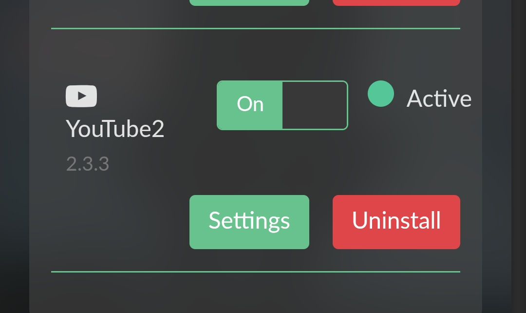Click the empty panel area below the lower divider

pyautogui.click(x=255, y=293)
